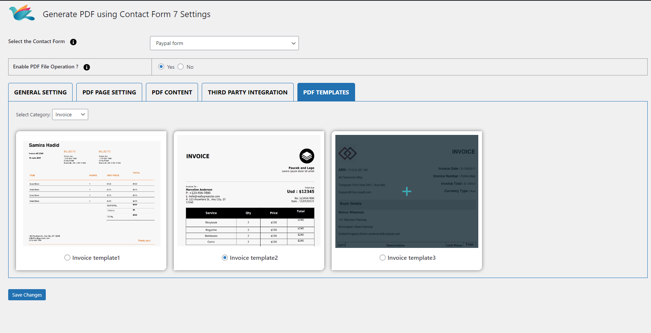The width and height of the screenshot is (651, 333).
Task: Click the round layers logo in Invoice template2
Action: [x=307, y=156]
